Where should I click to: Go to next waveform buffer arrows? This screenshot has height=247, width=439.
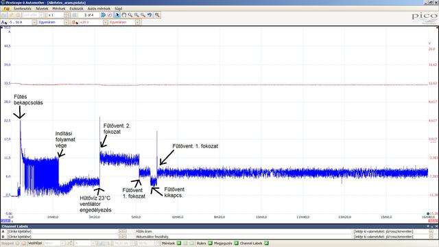tap(104, 15)
